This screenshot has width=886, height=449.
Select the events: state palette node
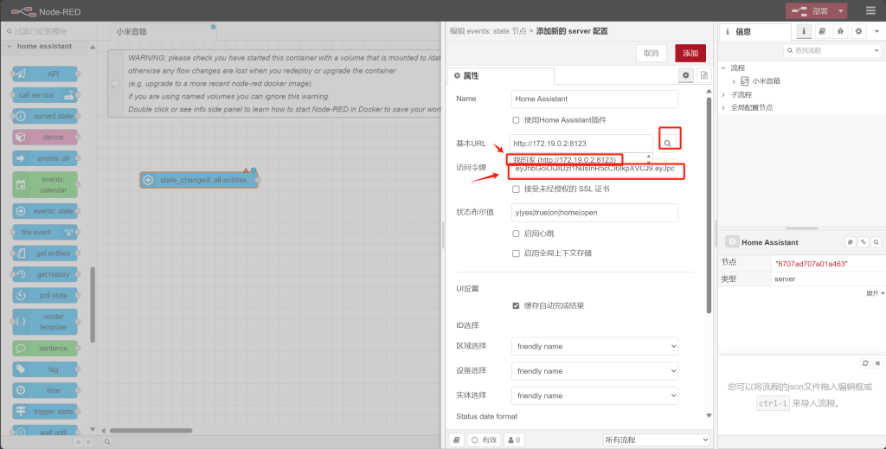coord(45,211)
